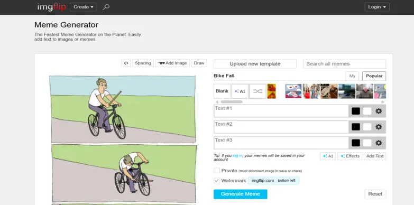Viewport: 414px width, 205px height.
Task: Switch to the My templates tab
Action: (352, 76)
